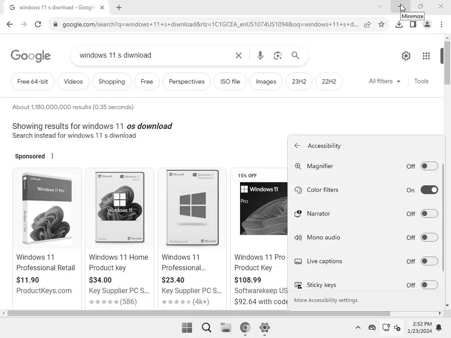The height and width of the screenshot is (338, 451).
Task: Open Google logo homepage
Action: [x=30, y=56]
